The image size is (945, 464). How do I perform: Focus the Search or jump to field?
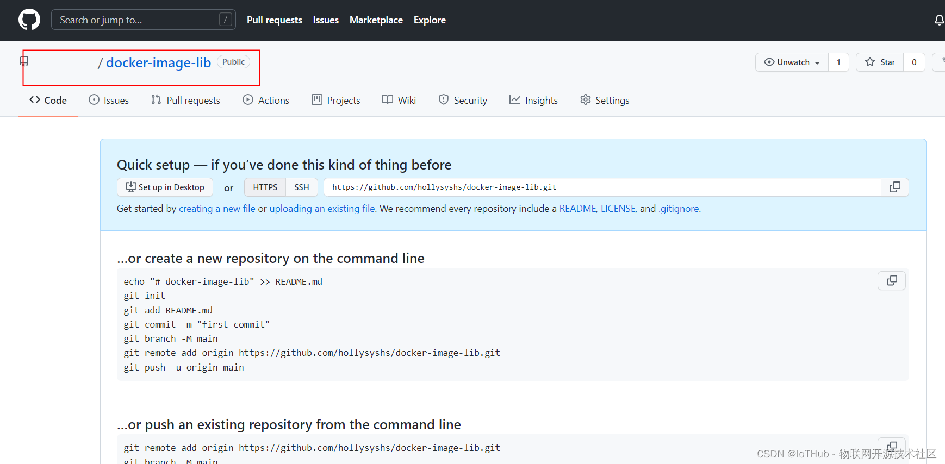point(144,20)
